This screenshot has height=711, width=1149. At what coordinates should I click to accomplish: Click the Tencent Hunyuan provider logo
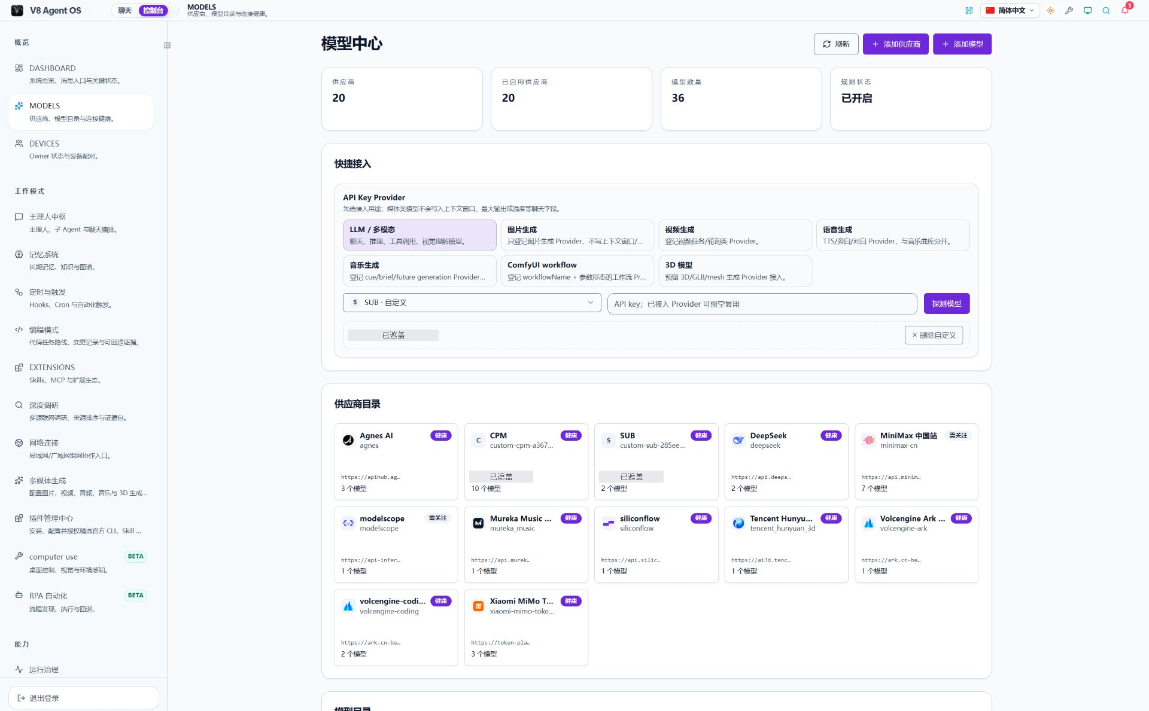click(738, 523)
